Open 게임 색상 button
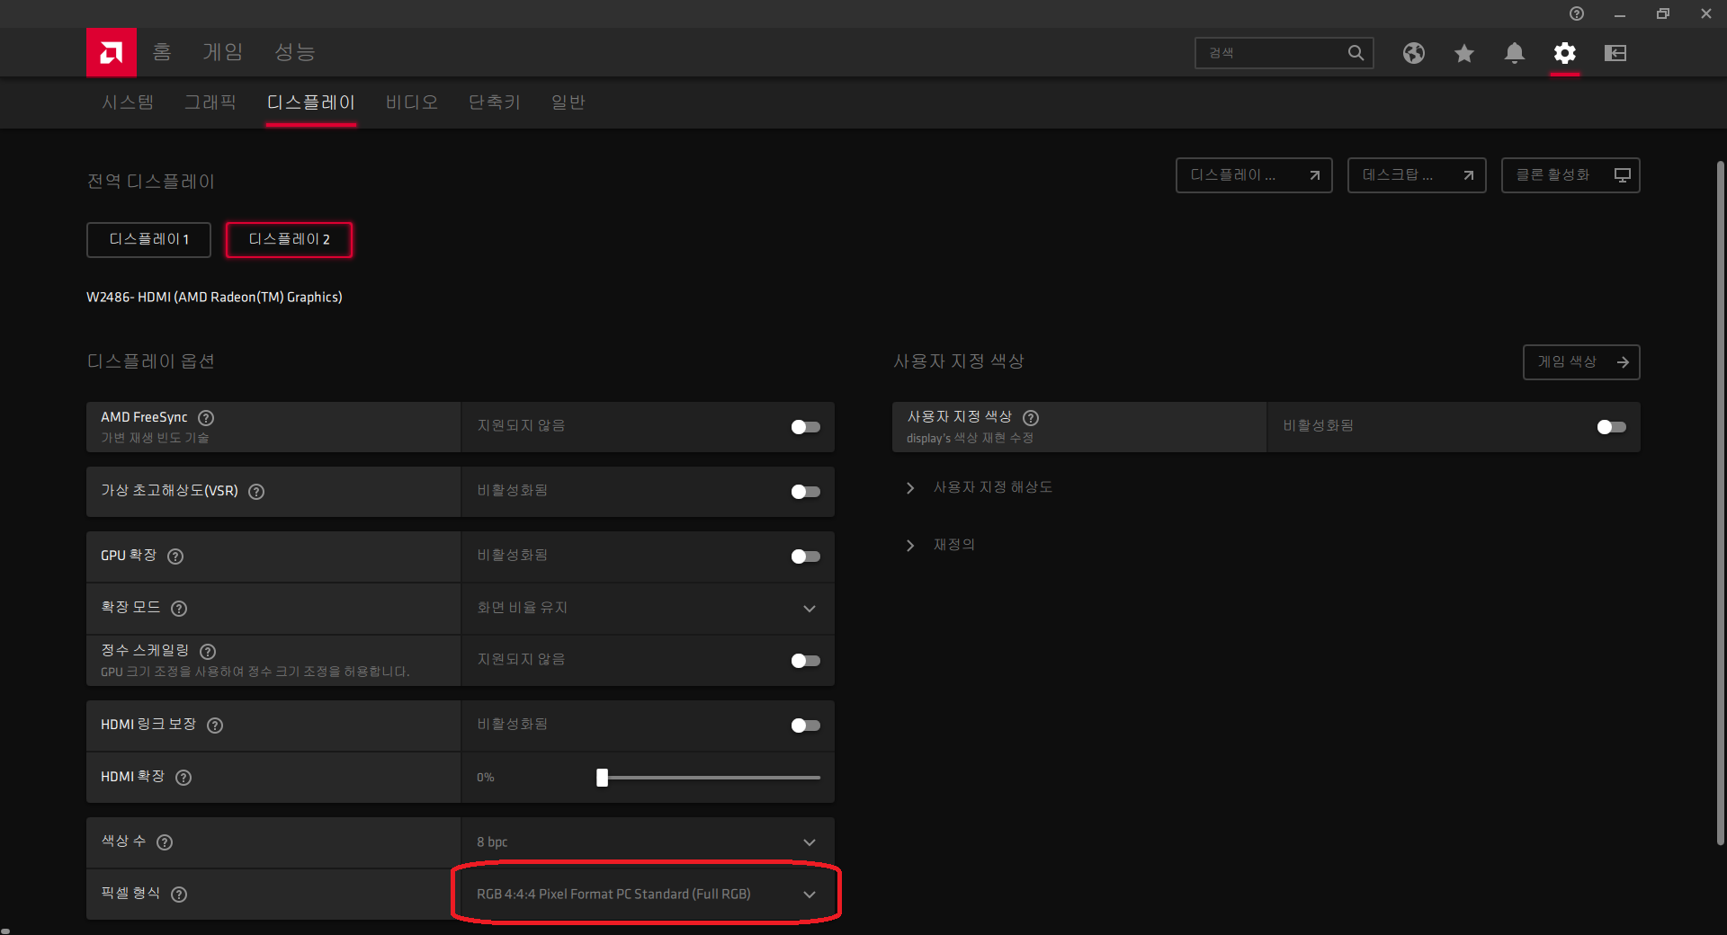This screenshot has height=935, width=1727. 1581,362
